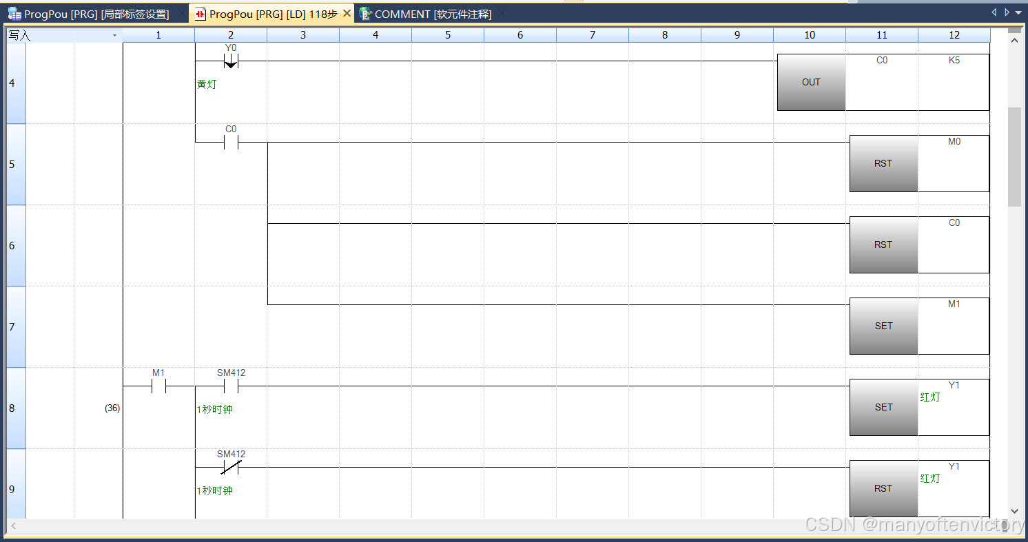Click the horizontal scrollbar left arrow
Viewport: 1028px width, 542px height.
pos(12,526)
